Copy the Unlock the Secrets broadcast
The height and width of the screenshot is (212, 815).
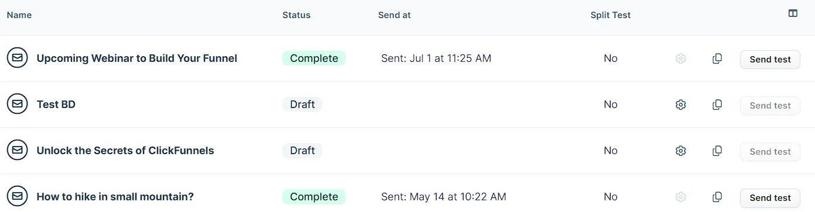click(x=717, y=151)
